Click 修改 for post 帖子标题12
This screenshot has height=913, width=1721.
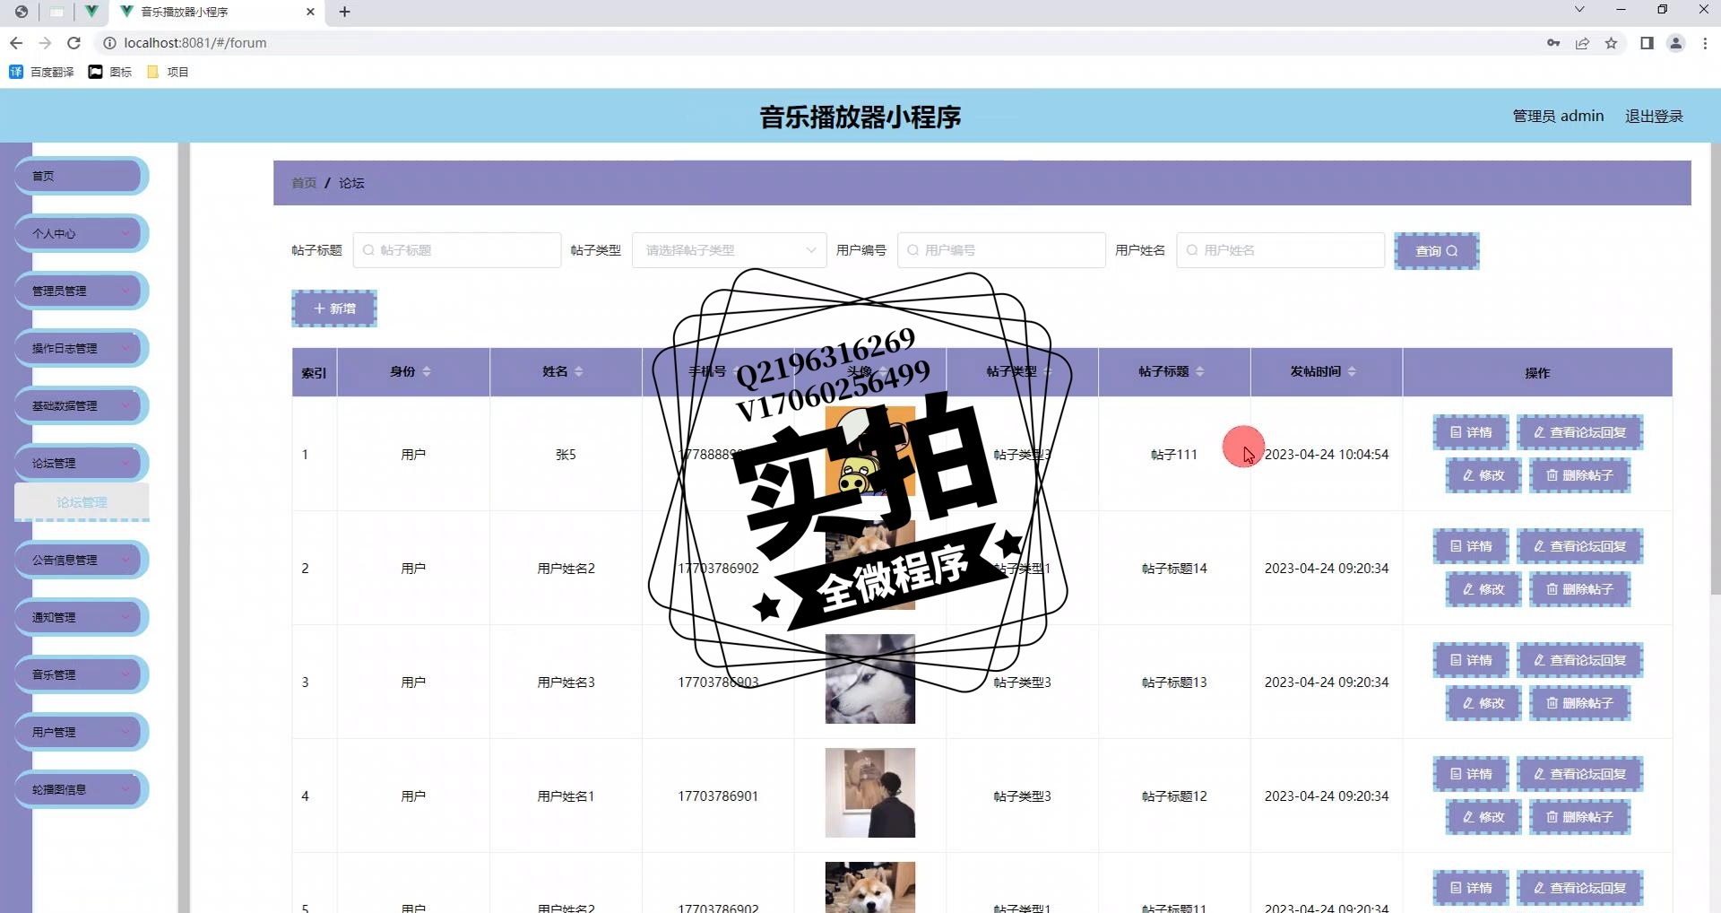pyautogui.click(x=1483, y=817)
